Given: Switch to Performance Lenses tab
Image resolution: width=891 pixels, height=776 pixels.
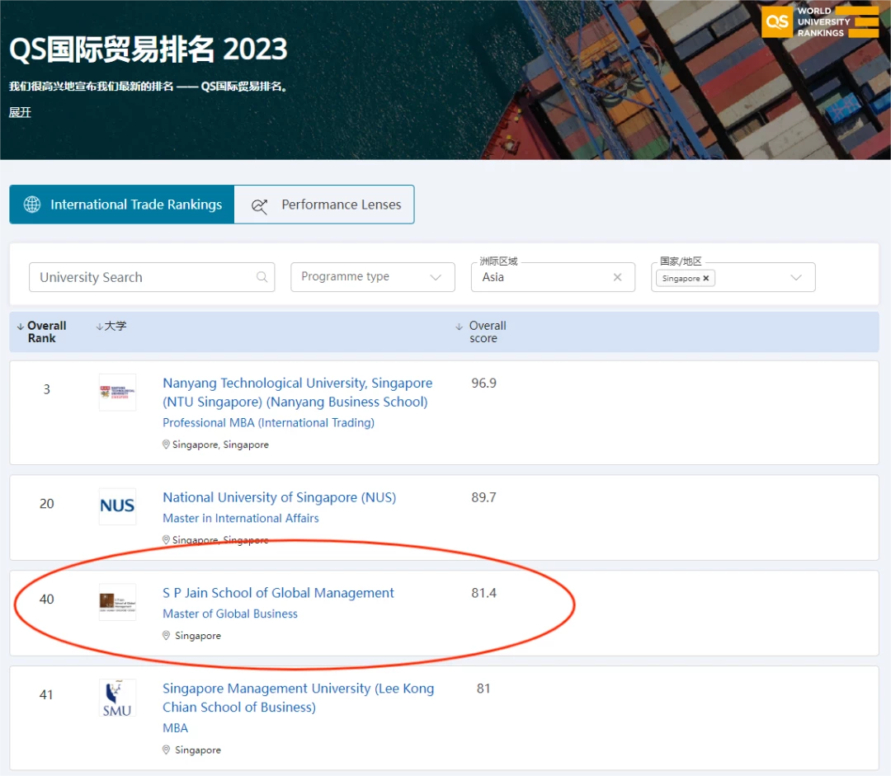Looking at the screenshot, I should pyautogui.click(x=324, y=205).
